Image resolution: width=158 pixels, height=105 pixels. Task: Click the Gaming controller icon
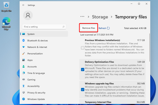[24, 80]
